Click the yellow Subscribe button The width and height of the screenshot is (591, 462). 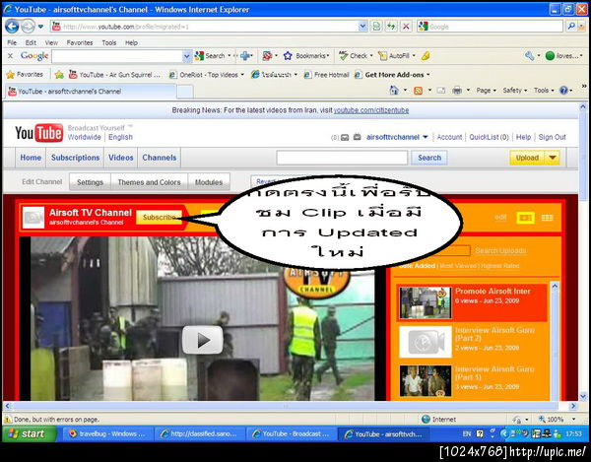tap(159, 218)
